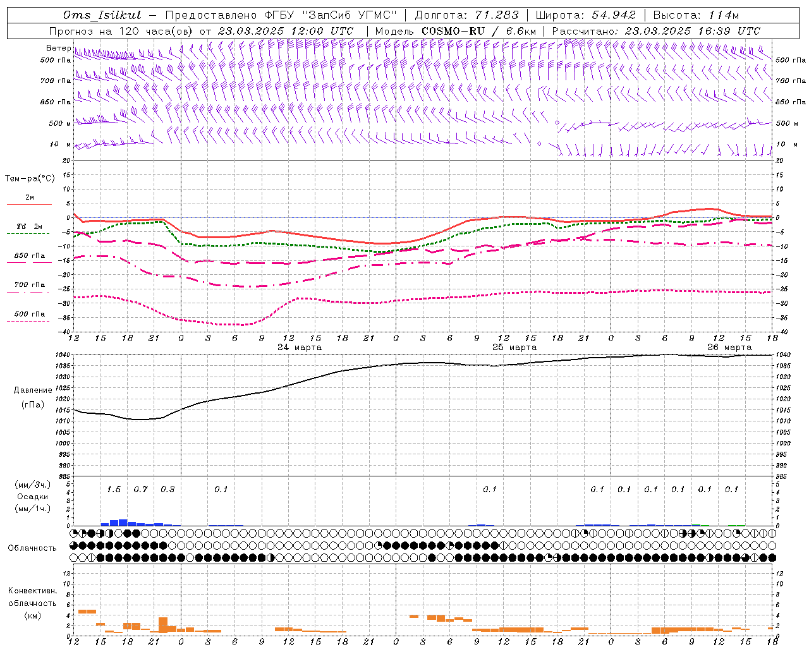
Task: Click the 26 марта date label
Action: point(729,348)
